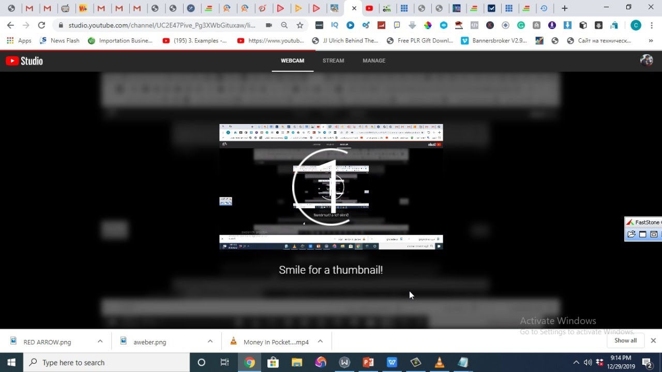The height and width of the screenshot is (372, 662).
Task: Switch to the MANAGE tab
Action: click(374, 60)
